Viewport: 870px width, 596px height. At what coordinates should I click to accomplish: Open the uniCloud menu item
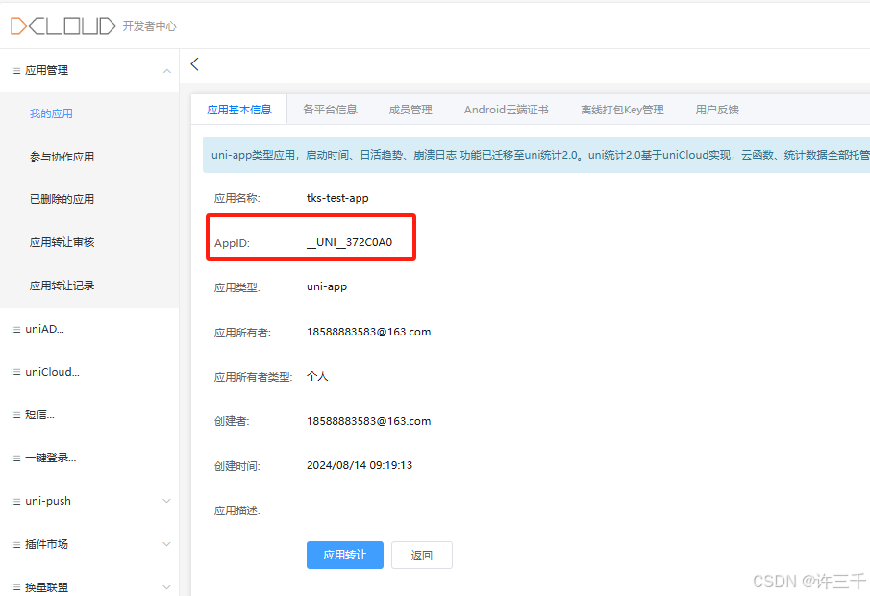(52, 372)
